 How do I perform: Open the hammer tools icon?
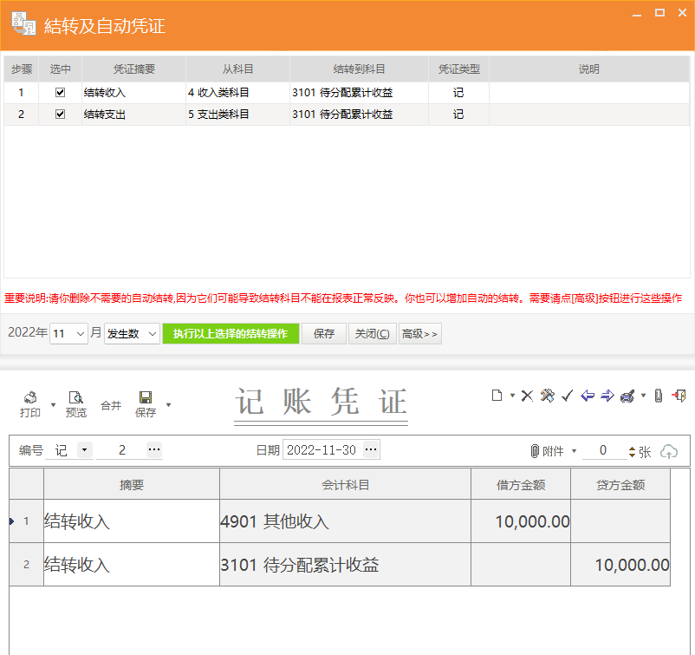[x=548, y=396]
